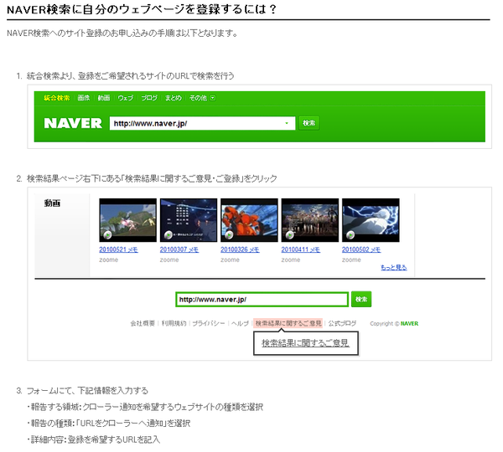Click play icon on 20100502 thumbnail
This screenshot has width=503, height=452.
(x=350, y=235)
